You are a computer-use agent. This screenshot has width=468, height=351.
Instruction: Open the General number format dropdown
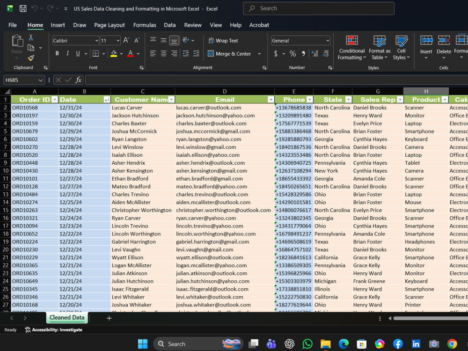click(328, 40)
